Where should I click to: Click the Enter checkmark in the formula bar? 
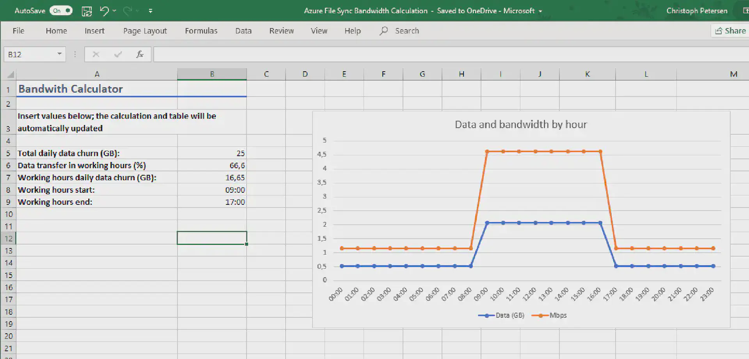tap(118, 54)
